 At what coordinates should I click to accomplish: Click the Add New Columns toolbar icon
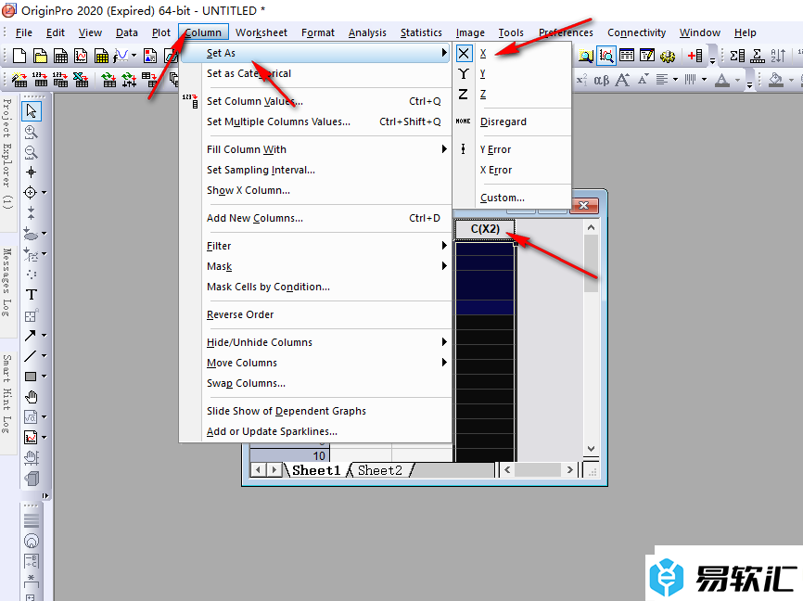pyautogui.click(x=695, y=56)
